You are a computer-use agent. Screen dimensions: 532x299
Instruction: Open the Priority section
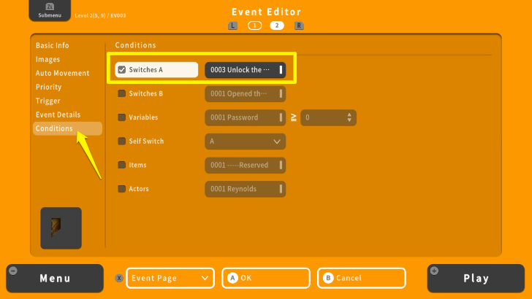(48, 87)
